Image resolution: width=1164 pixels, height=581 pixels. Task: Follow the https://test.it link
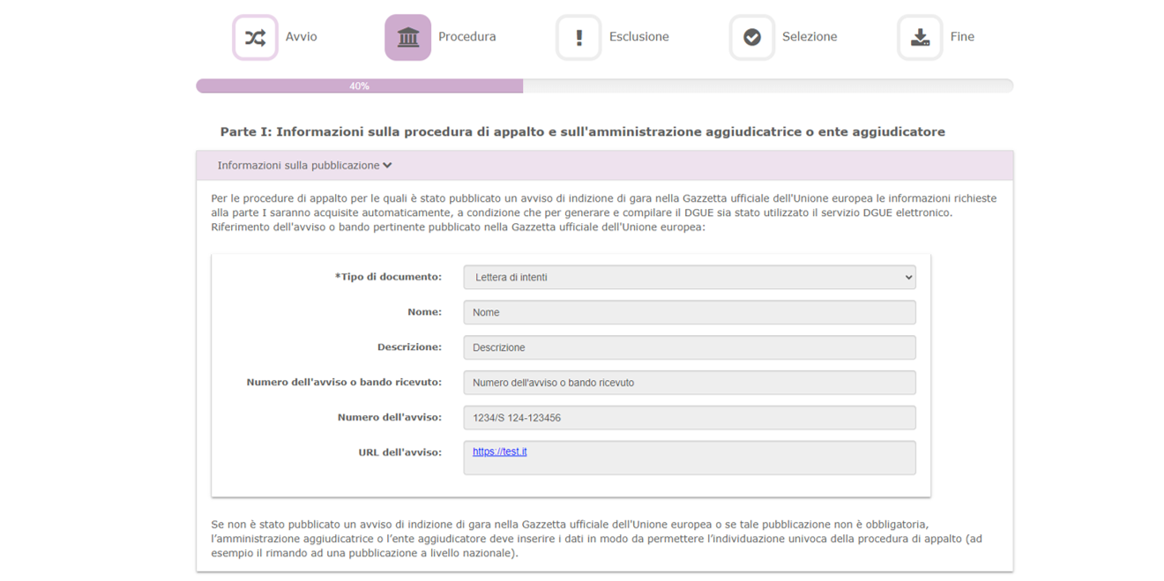(x=499, y=451)
